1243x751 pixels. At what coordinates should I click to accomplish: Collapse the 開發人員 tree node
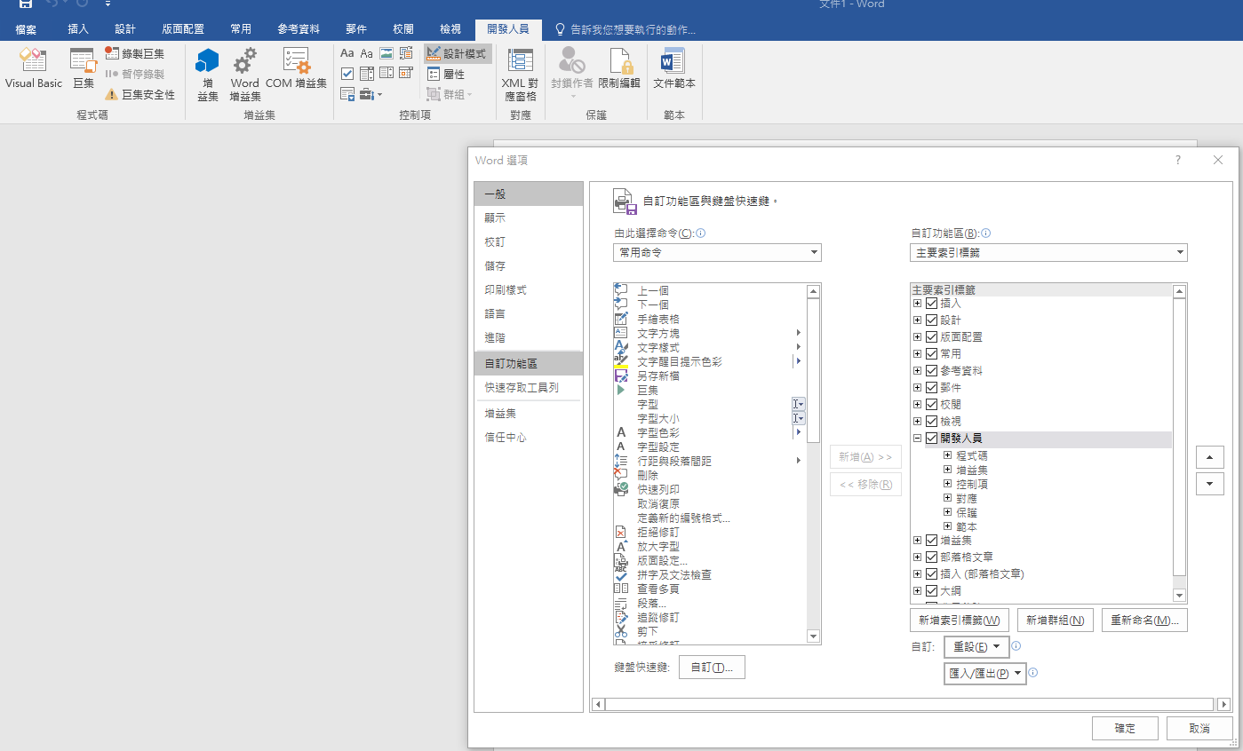coord(917,439)
